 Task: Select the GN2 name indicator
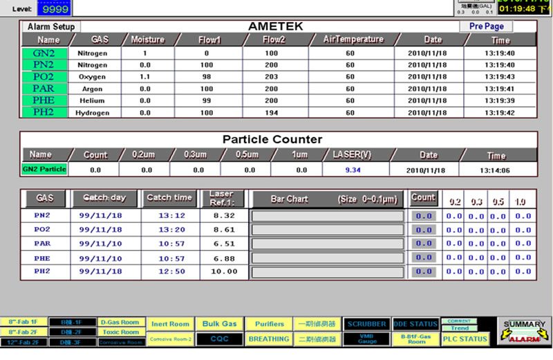click(44, 53)
